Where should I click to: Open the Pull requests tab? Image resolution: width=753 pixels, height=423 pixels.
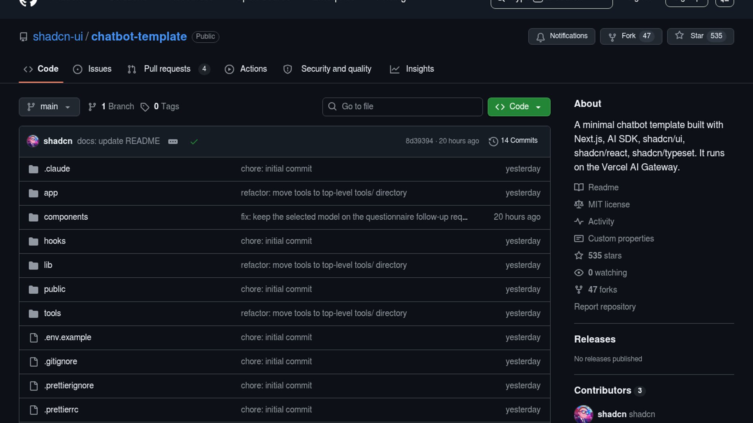point(169,69)
